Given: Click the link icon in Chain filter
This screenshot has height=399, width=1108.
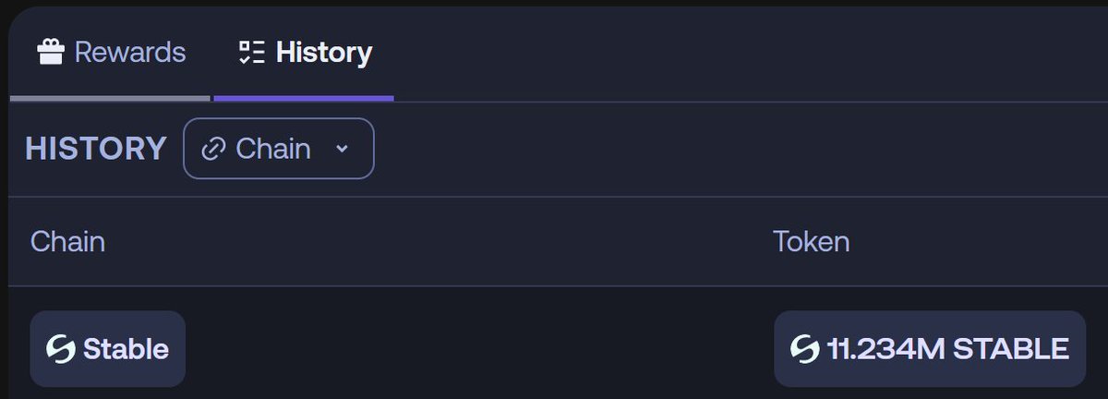Looking at the screenshot, I should click(213, 149).
